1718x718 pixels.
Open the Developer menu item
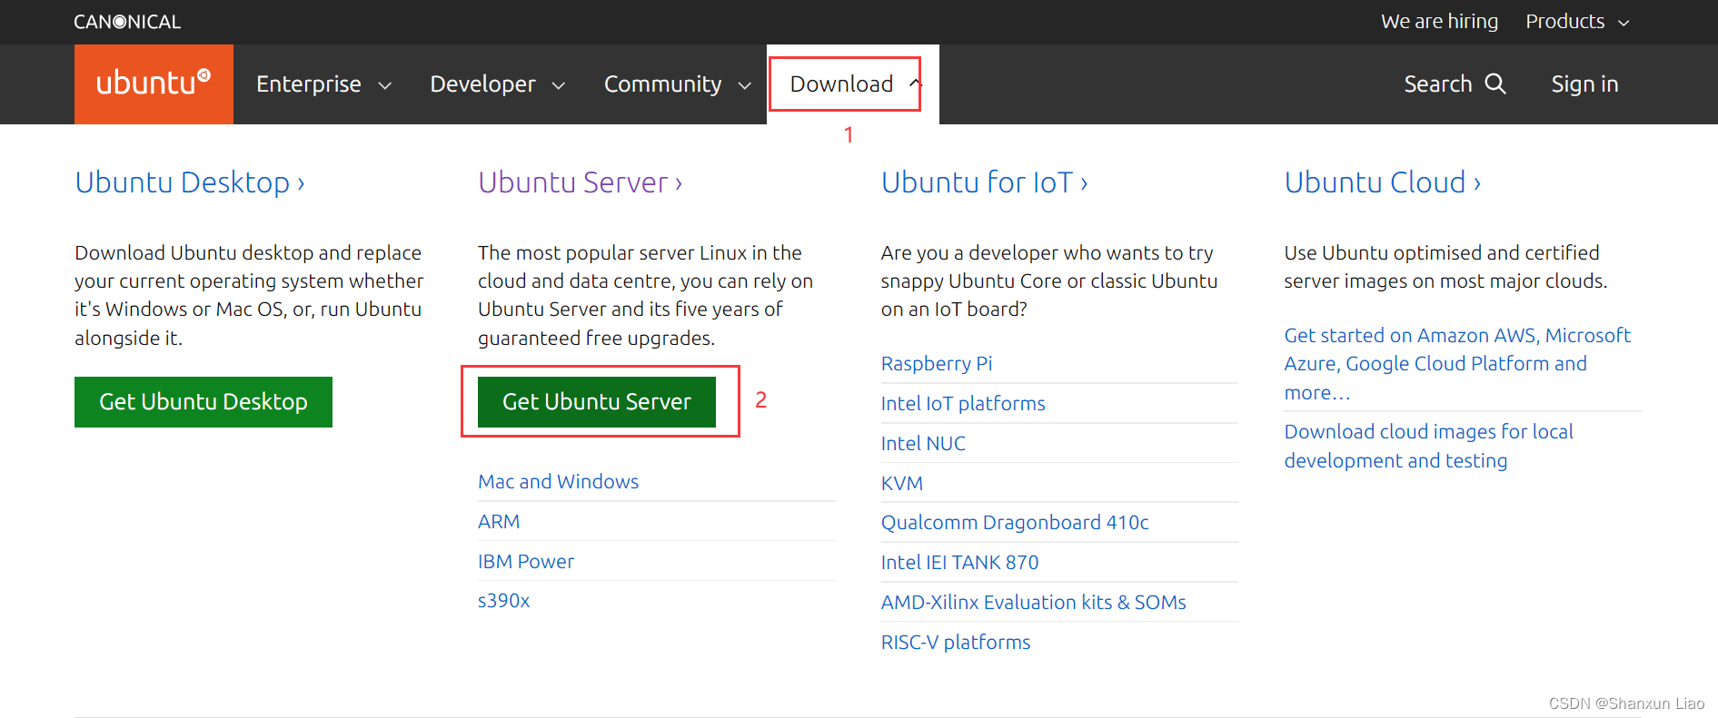click(x=482, y=84)
